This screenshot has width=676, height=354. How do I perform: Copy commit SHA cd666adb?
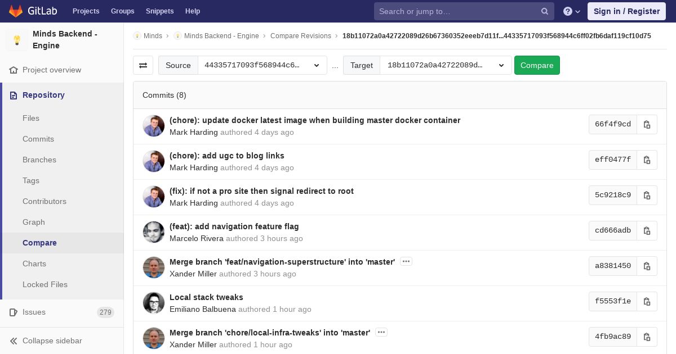pos(647,230)
